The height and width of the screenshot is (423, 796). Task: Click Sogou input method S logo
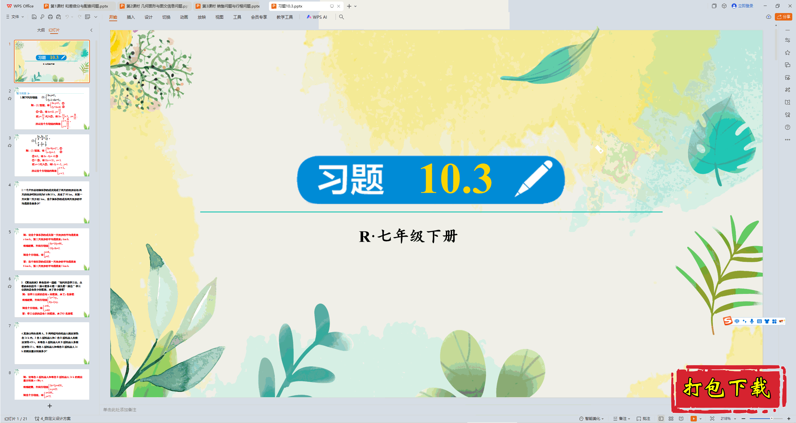pyautogui.click(x=728, y=321)
